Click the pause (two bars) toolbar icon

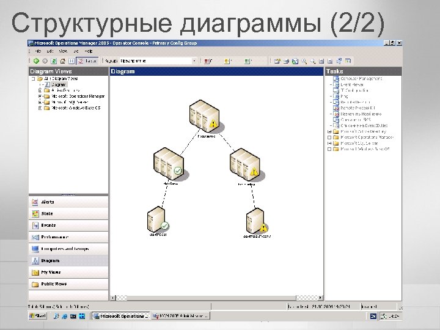point(71,61)
